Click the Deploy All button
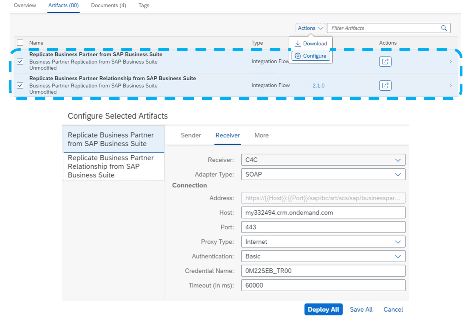Image resolution: width=471 pixels, height=319 pixels. pos(323,309)
